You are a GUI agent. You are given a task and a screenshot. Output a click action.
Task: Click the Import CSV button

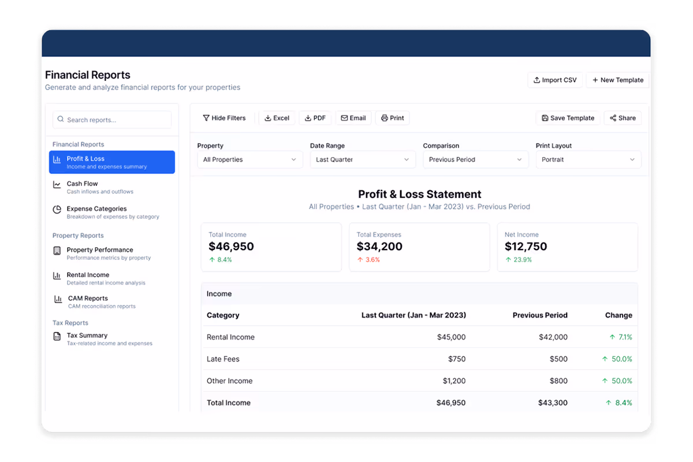[x=555, y=80]
